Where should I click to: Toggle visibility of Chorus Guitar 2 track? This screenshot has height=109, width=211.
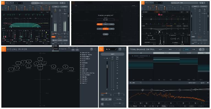(x=81, y=59)
